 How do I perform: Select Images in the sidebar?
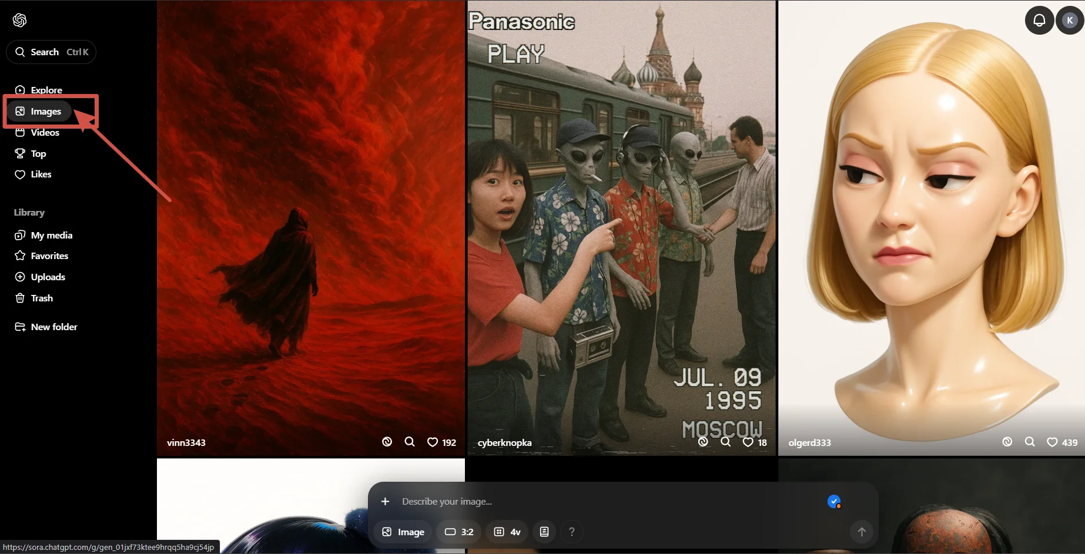[x=39, y=111]
